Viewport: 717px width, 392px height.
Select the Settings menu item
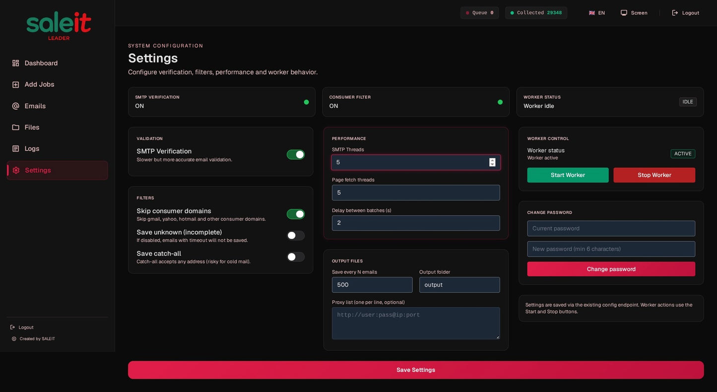[57, 170]
